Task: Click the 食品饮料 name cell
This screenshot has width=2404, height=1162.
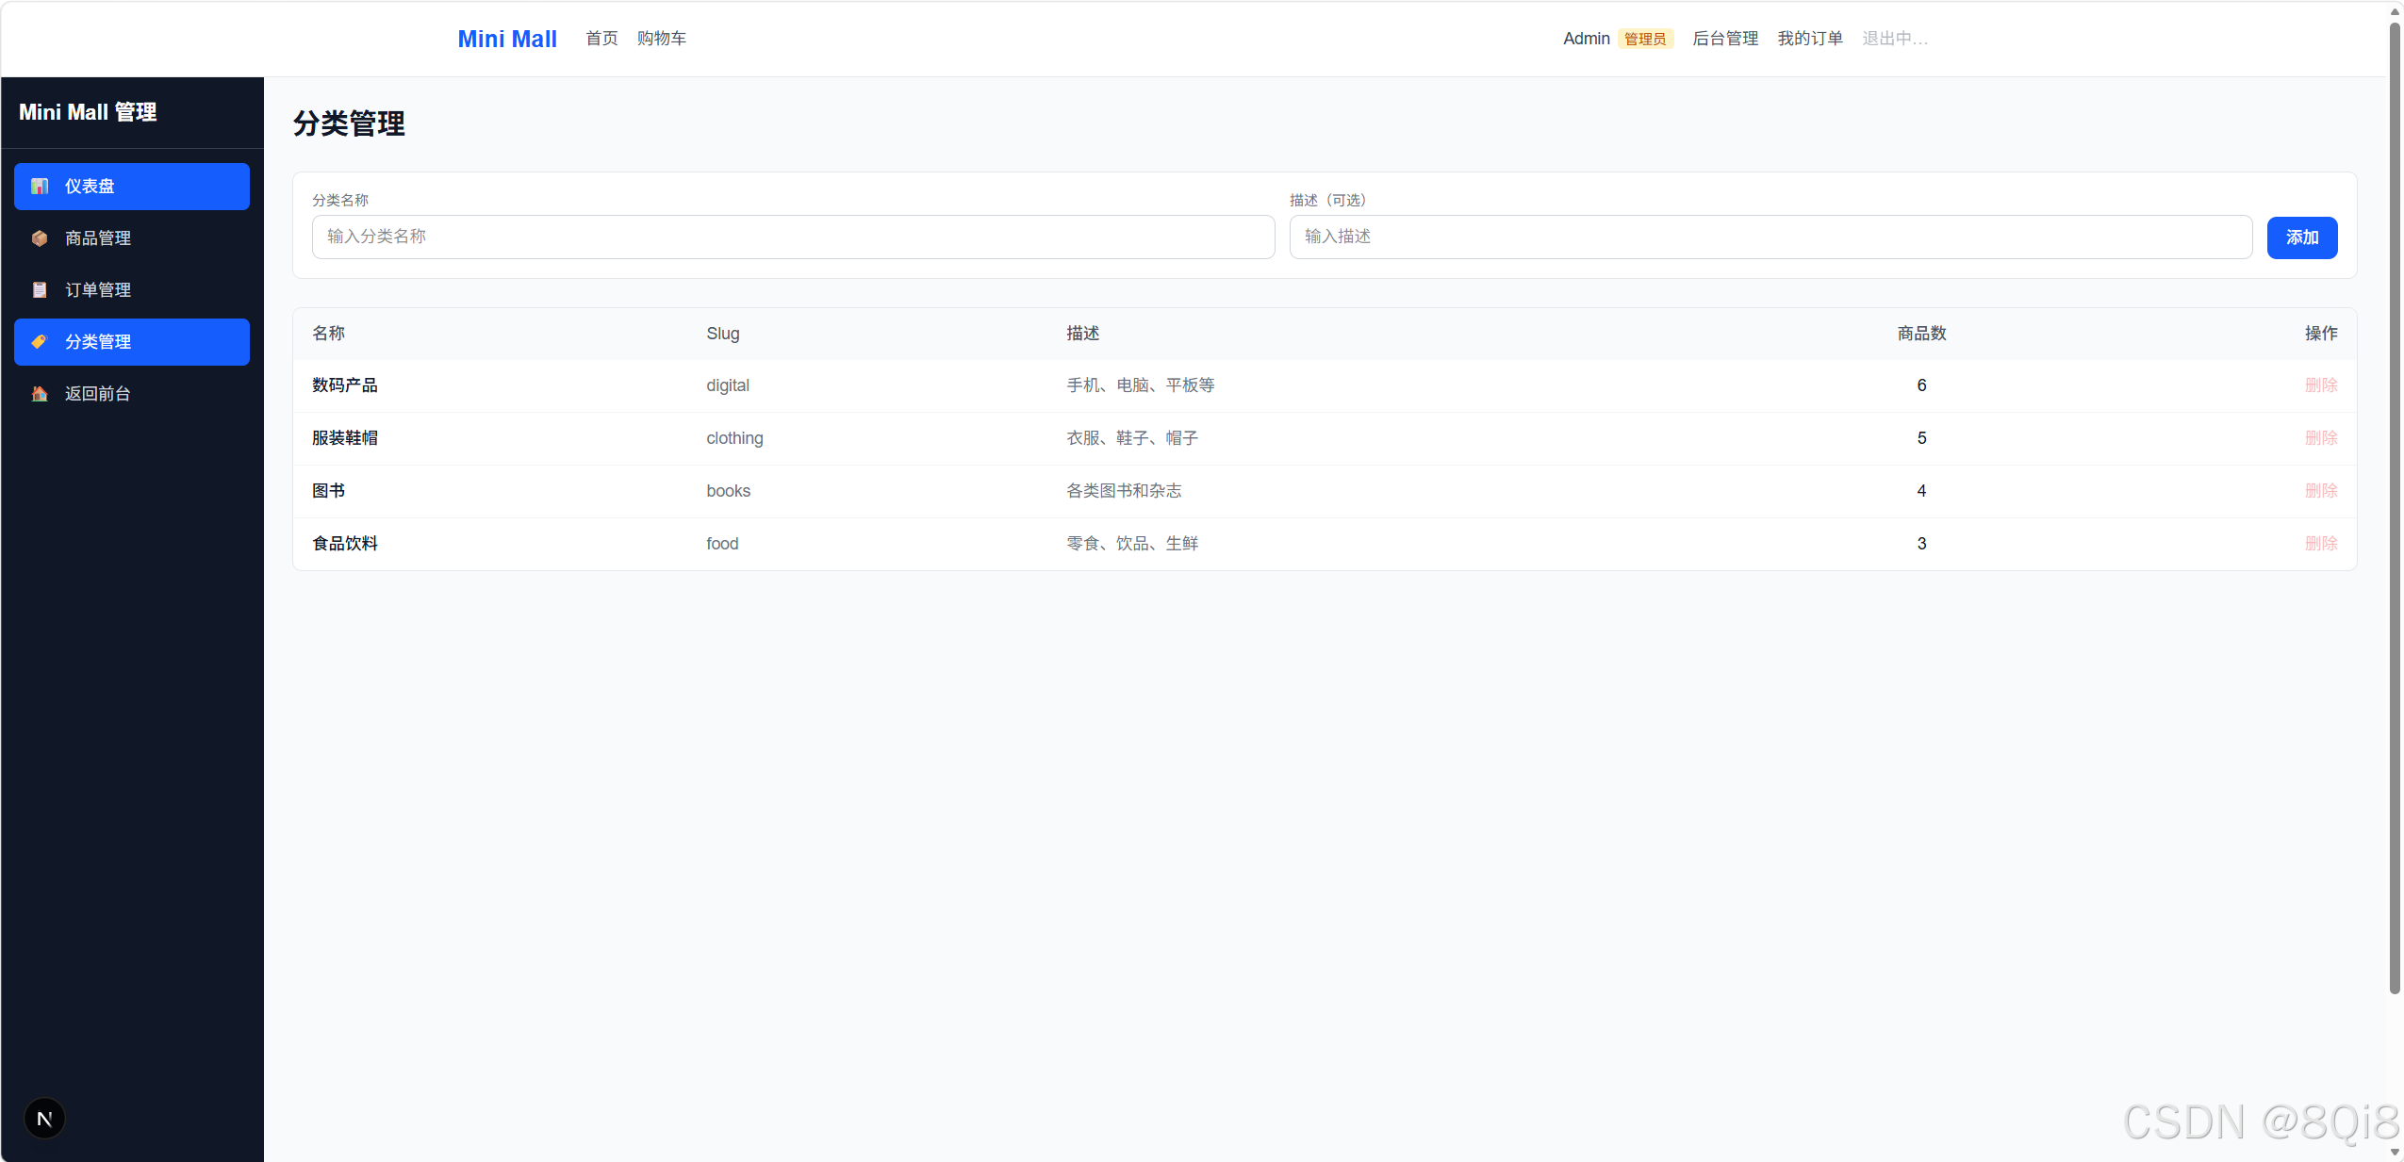Action: [345, 544]
